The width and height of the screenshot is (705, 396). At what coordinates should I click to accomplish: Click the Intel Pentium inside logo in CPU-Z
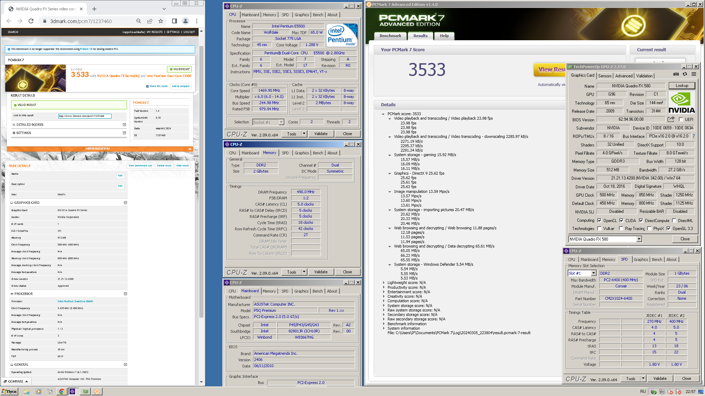point(341,35)
